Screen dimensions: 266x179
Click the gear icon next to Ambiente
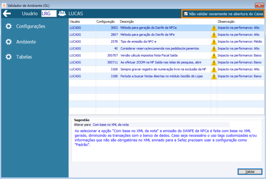pos(9,42)
